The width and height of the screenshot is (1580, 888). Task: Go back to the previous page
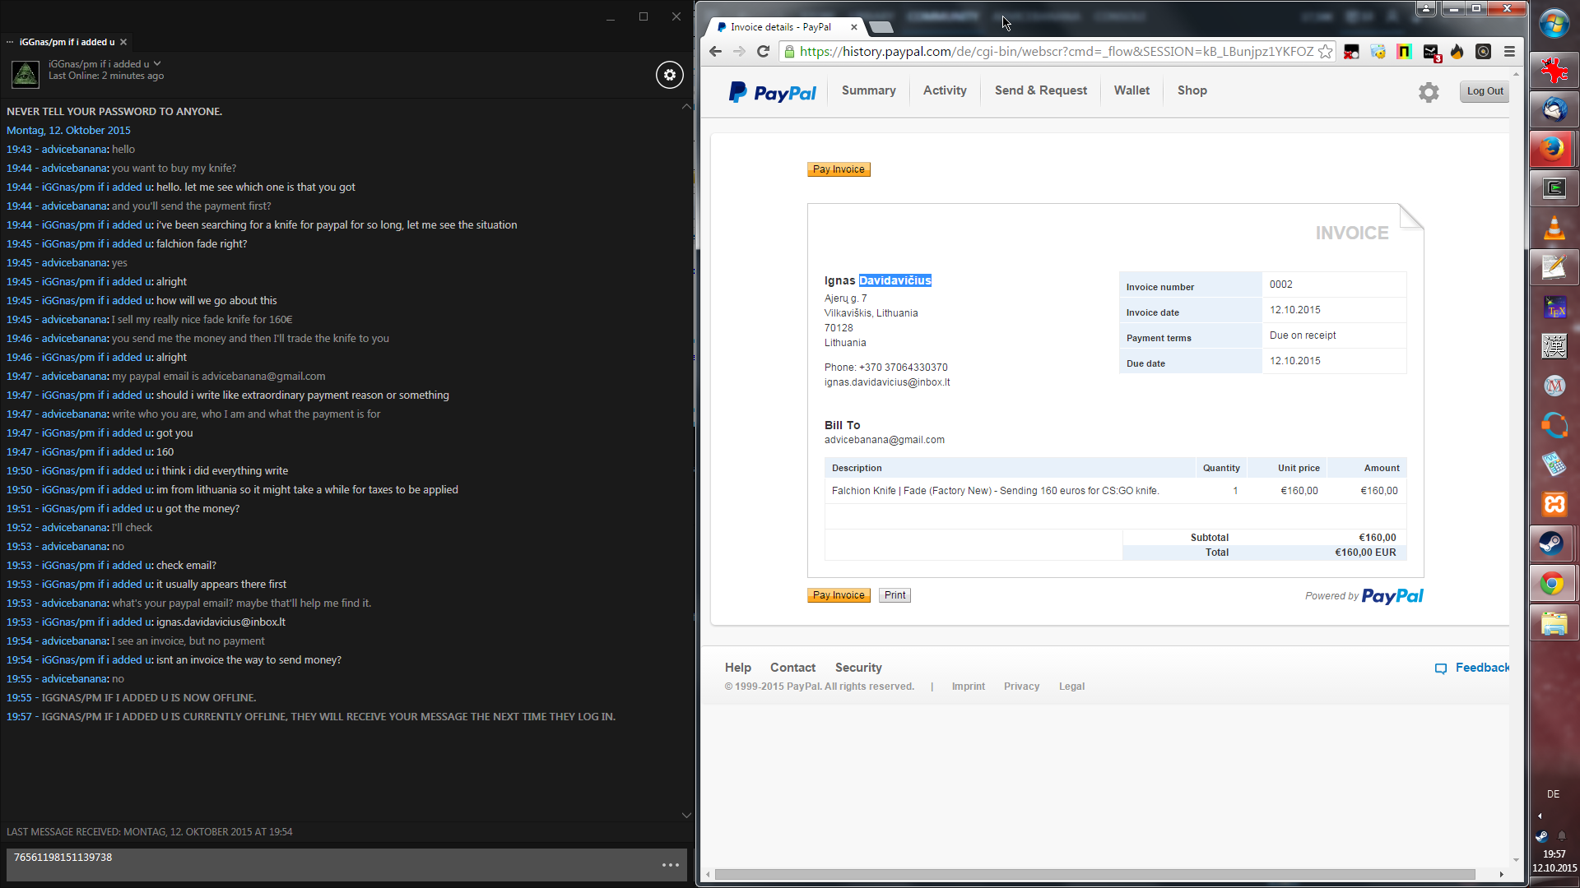pos(715,52)
